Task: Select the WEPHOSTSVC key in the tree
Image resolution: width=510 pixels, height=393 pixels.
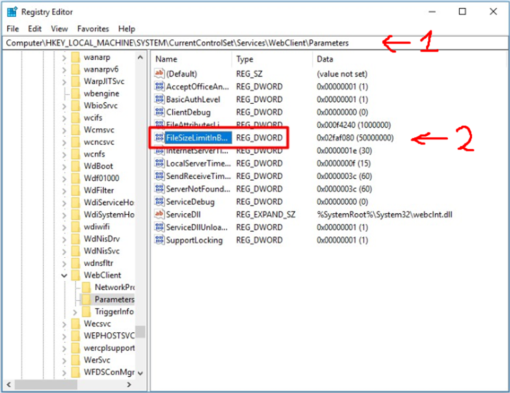Action: (109, 336)
